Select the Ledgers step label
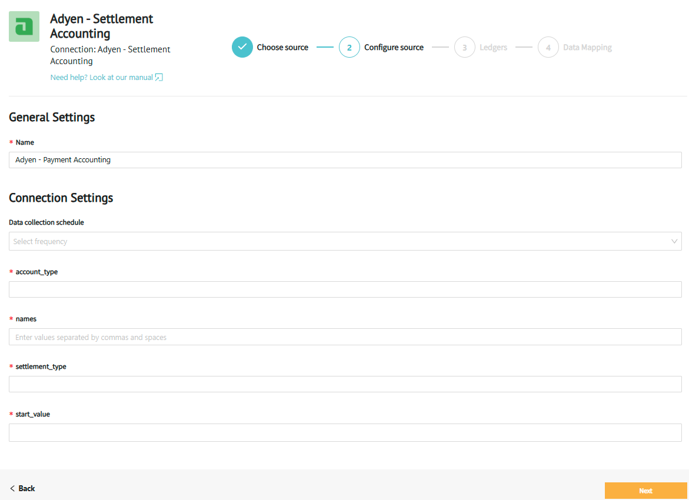689x500 pixels. coord(493,47)
